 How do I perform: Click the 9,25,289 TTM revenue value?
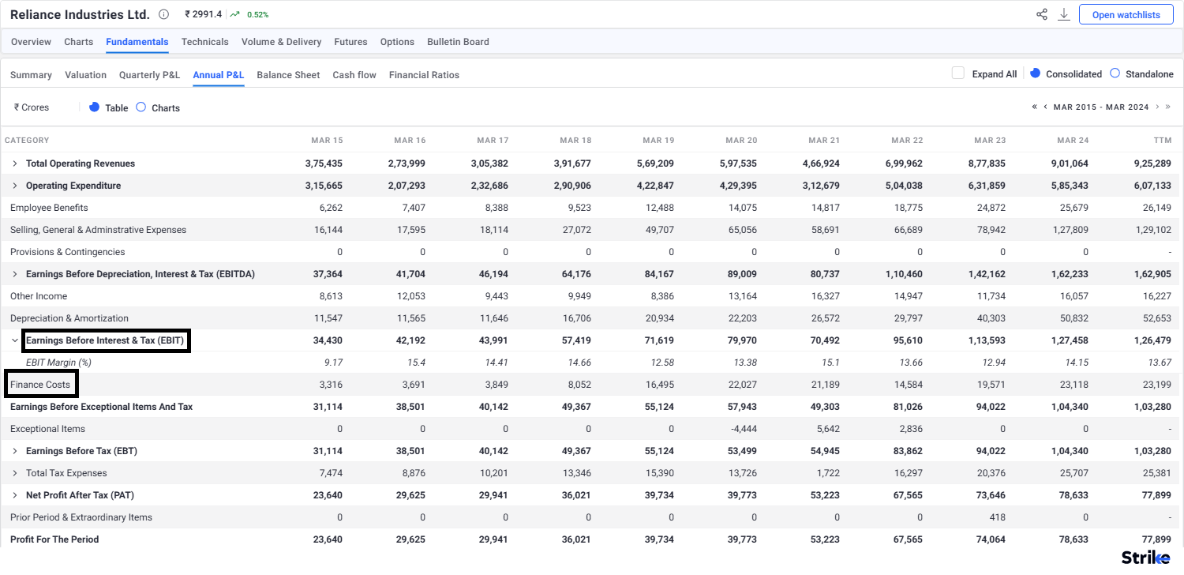tap(1152, 163)
